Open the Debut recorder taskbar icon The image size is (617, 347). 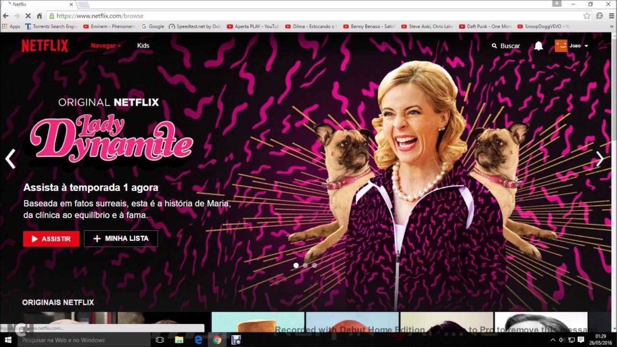(x=236, y=340)
